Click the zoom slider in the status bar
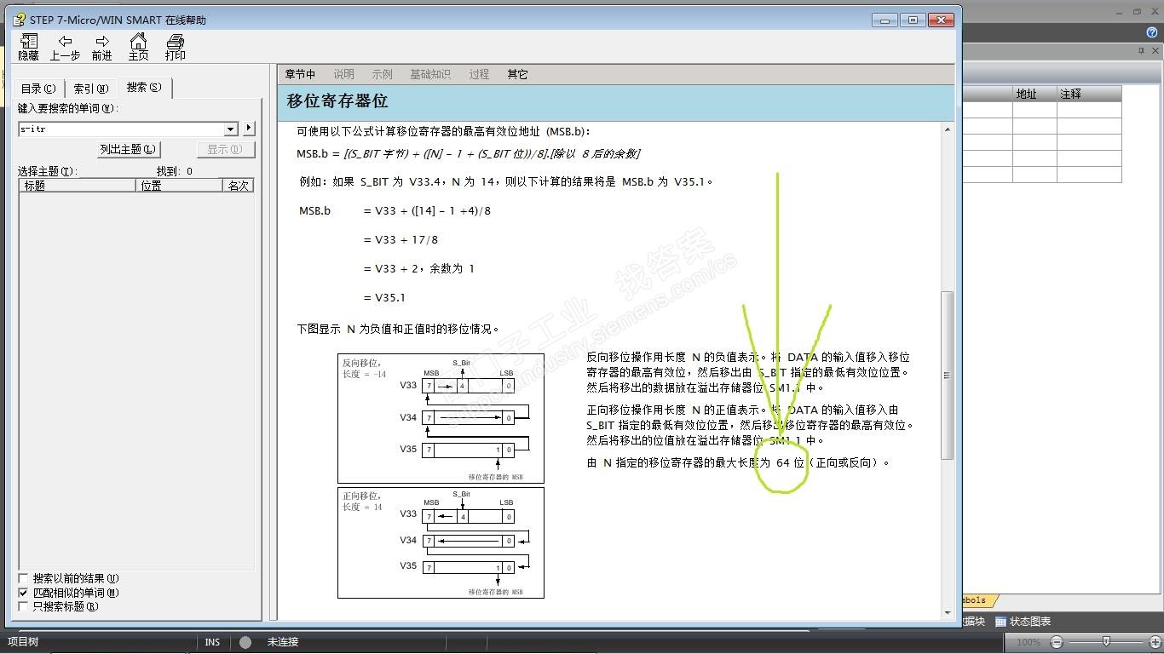This screenshot has height=654, width=1164. click(x=1105, y=642)
